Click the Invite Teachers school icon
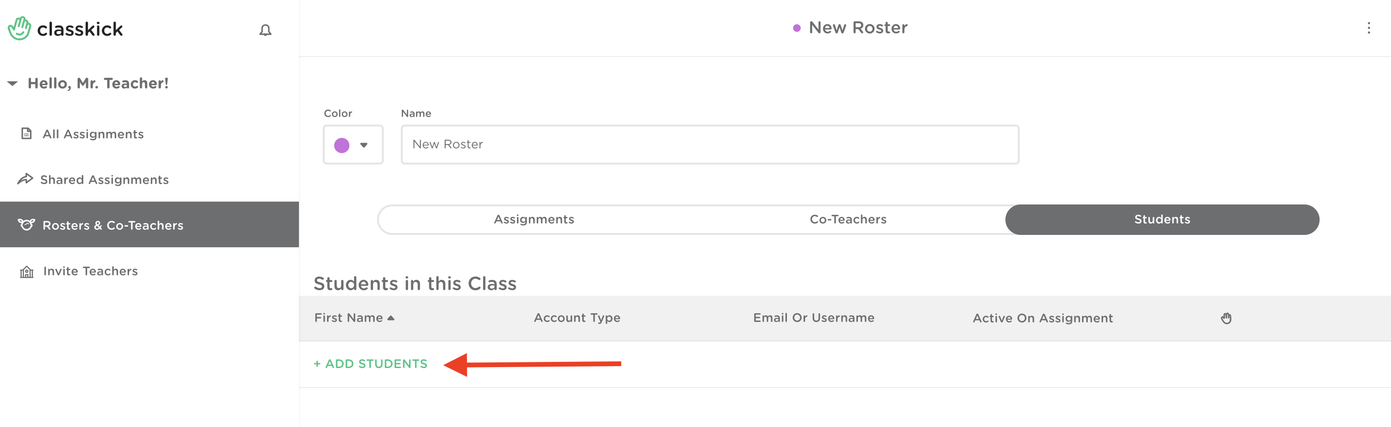1391x427 pixels. click(27, 272)
